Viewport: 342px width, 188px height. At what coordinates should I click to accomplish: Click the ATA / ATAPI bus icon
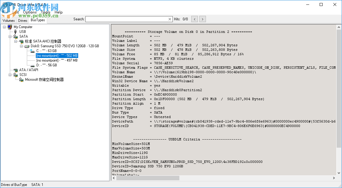pyautogui.click(x=16, y=70)
